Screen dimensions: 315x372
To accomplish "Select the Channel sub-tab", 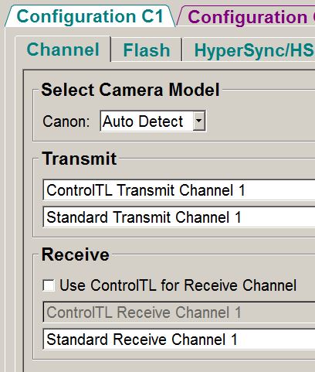I will tap(63, 49).
